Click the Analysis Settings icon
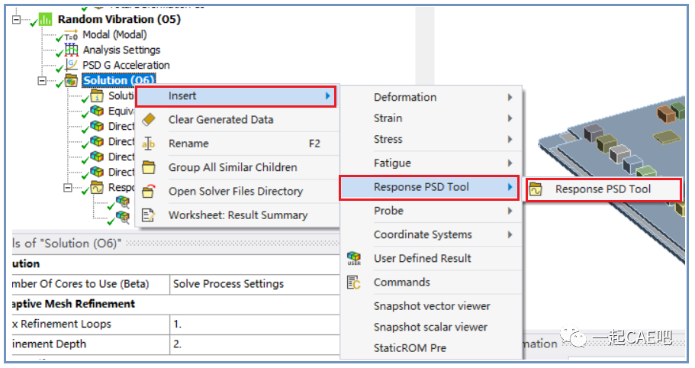The height and width of the screenshot is (368, 695). point(72,50)
